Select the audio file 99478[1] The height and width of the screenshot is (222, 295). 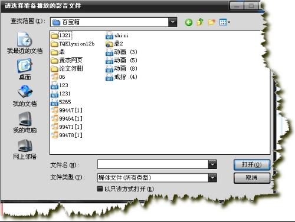(x=67, y=135)
